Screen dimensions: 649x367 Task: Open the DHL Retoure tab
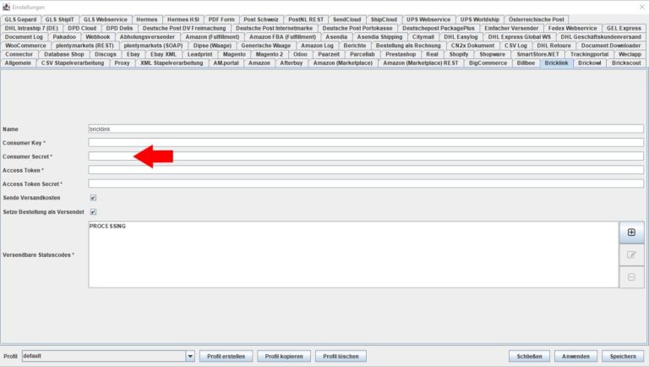(x=554, y=46)
